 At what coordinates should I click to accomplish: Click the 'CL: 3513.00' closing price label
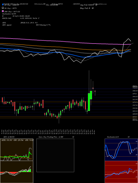click(x=52, y=5)
